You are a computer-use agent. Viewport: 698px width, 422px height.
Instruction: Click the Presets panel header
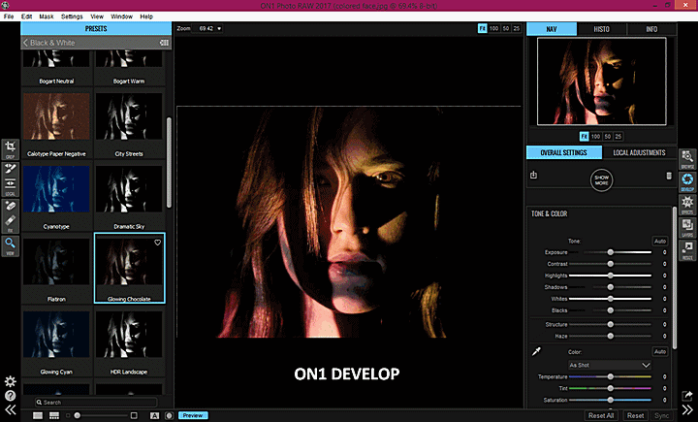pyautogui.click(x=96, y=28)
